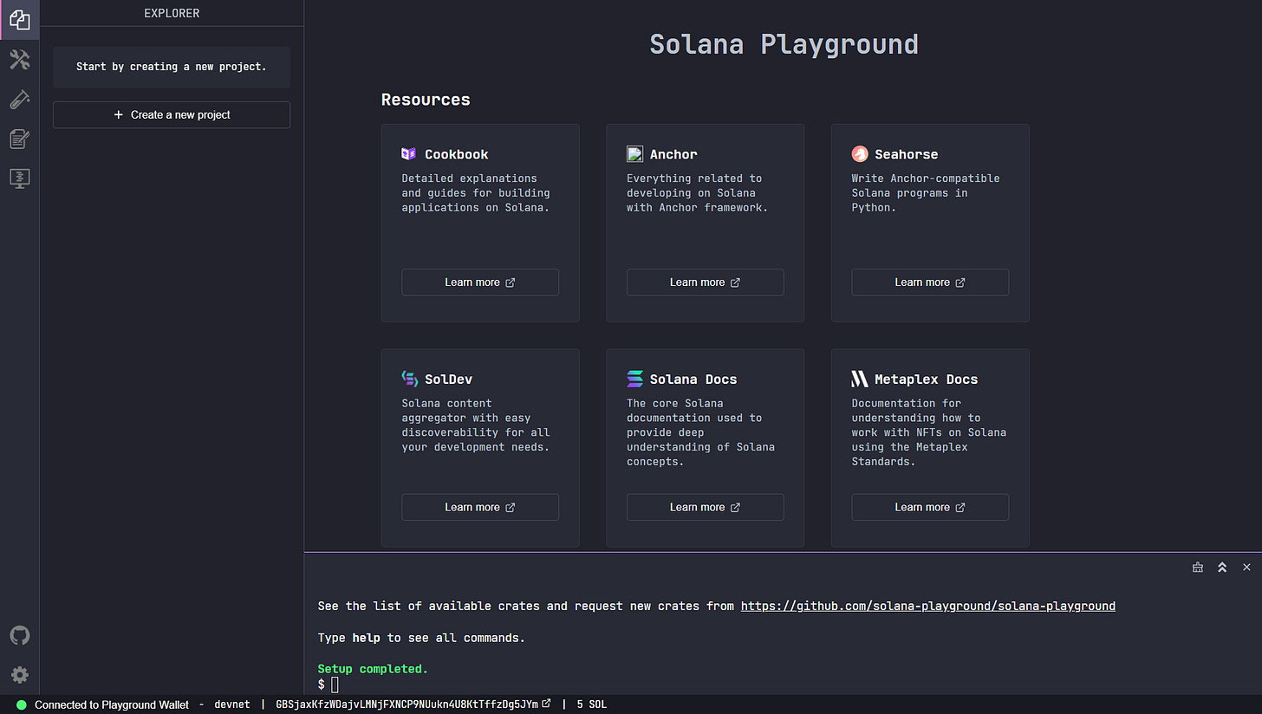Open the Programs monitor icon in sidebar
The image size is (1262, 714).
(19, 178)
